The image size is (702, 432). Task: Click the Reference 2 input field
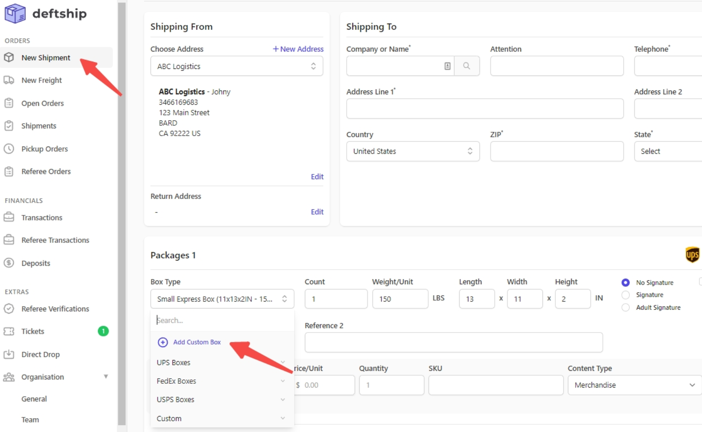point(454,342)
